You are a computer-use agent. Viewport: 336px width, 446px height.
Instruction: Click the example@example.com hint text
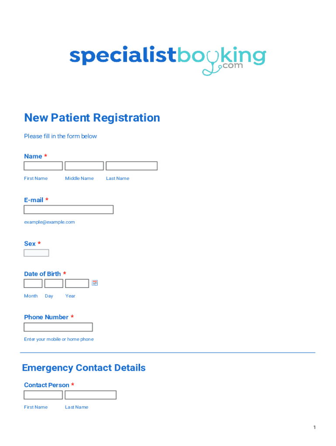click(x=49, y=222)
